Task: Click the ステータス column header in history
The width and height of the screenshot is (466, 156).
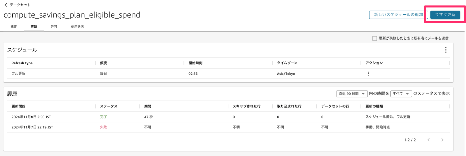Action: pos(109,106)
